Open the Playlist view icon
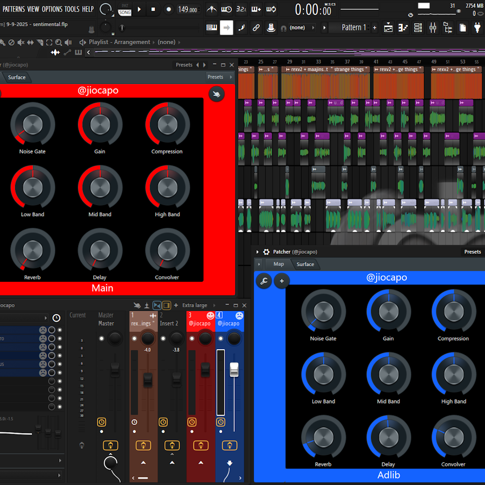Screen dimensions: 485x485 coord(388,28)
